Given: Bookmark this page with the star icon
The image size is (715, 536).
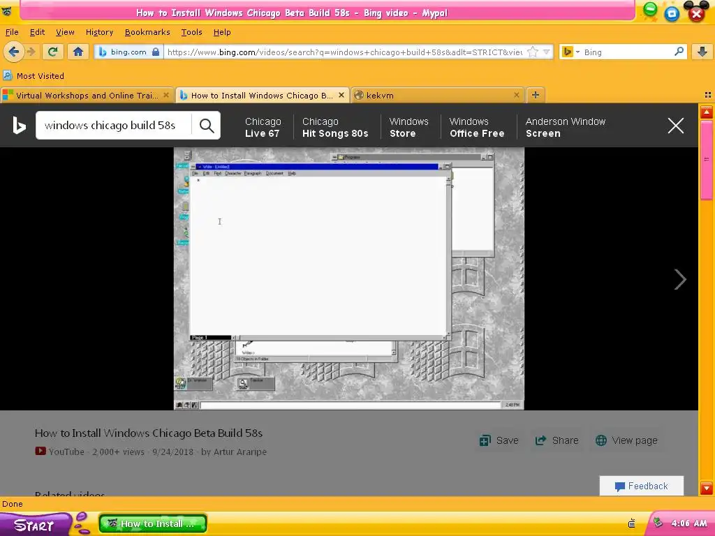Looking at the screenshot, I should point(532,52).
